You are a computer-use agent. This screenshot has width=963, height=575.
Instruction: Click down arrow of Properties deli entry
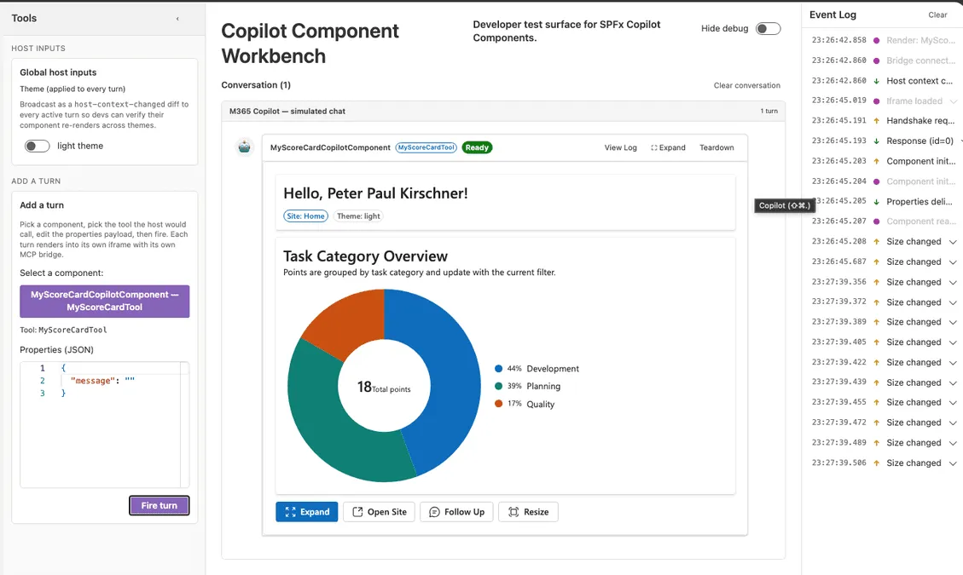tap(876, 202)
